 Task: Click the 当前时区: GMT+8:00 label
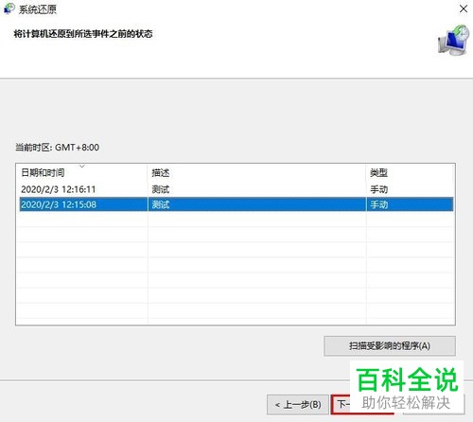(57, 148)
